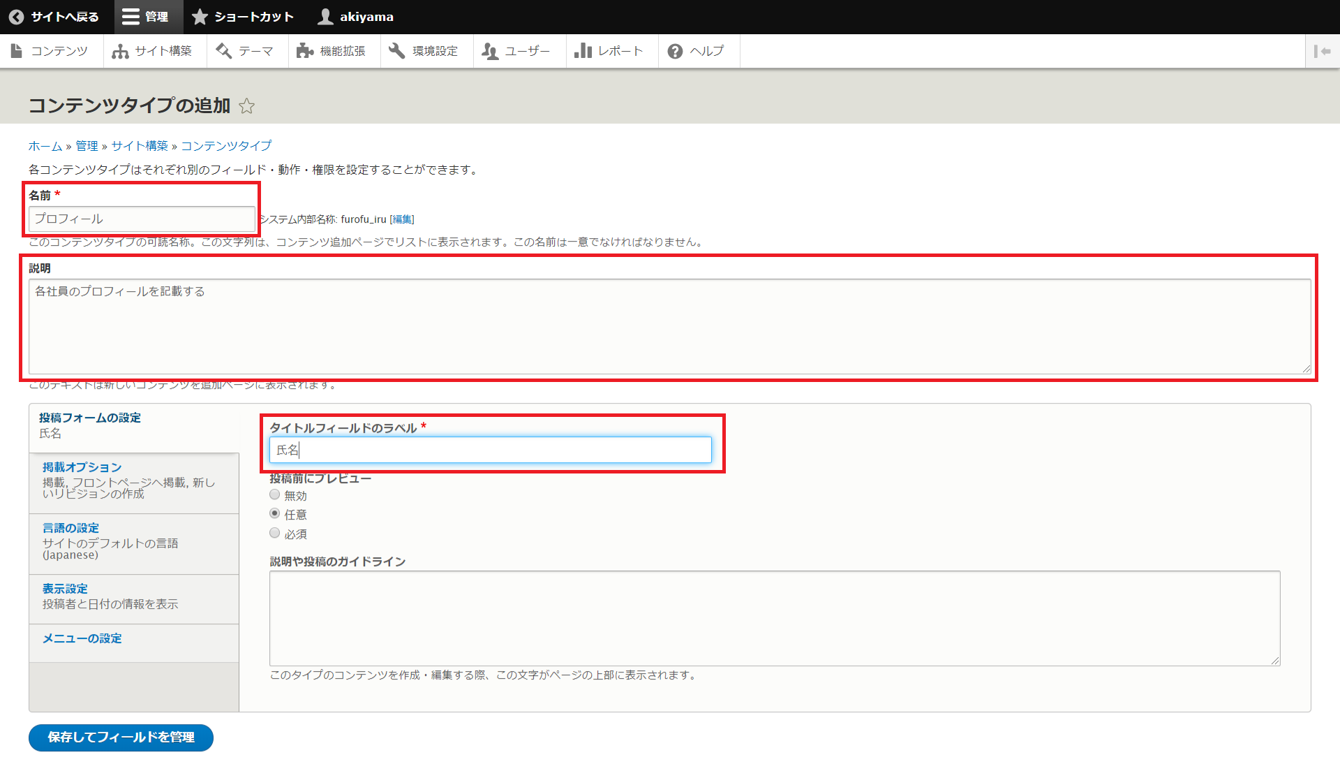Open the 表示設定 vertical tab

pos(65,589)
